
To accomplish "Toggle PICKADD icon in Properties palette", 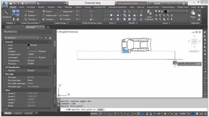I will tap(42, 38).
